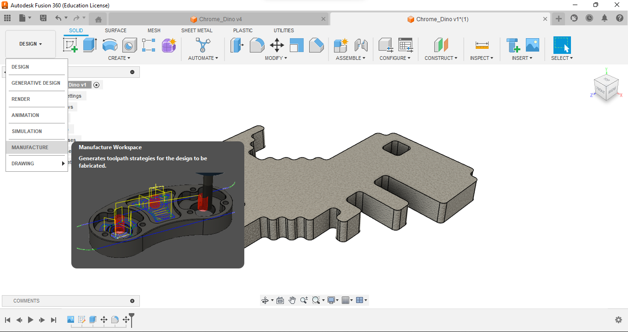The width and height of the screenshot is (628, 332).
Task: Click the Joint tool icon
Action: coord(361,45)
